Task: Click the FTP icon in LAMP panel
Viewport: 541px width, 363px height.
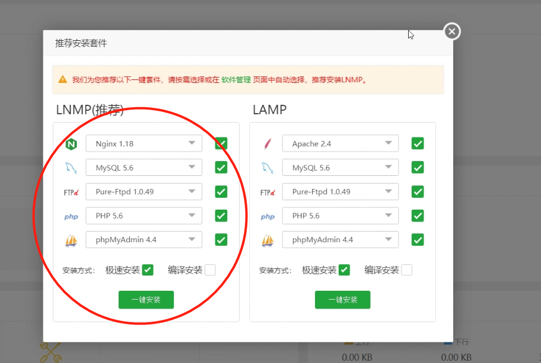Action: [268, 192]
